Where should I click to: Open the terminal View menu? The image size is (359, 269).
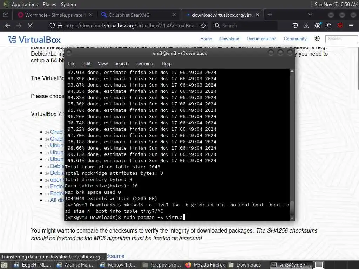(x=103, y=64)
